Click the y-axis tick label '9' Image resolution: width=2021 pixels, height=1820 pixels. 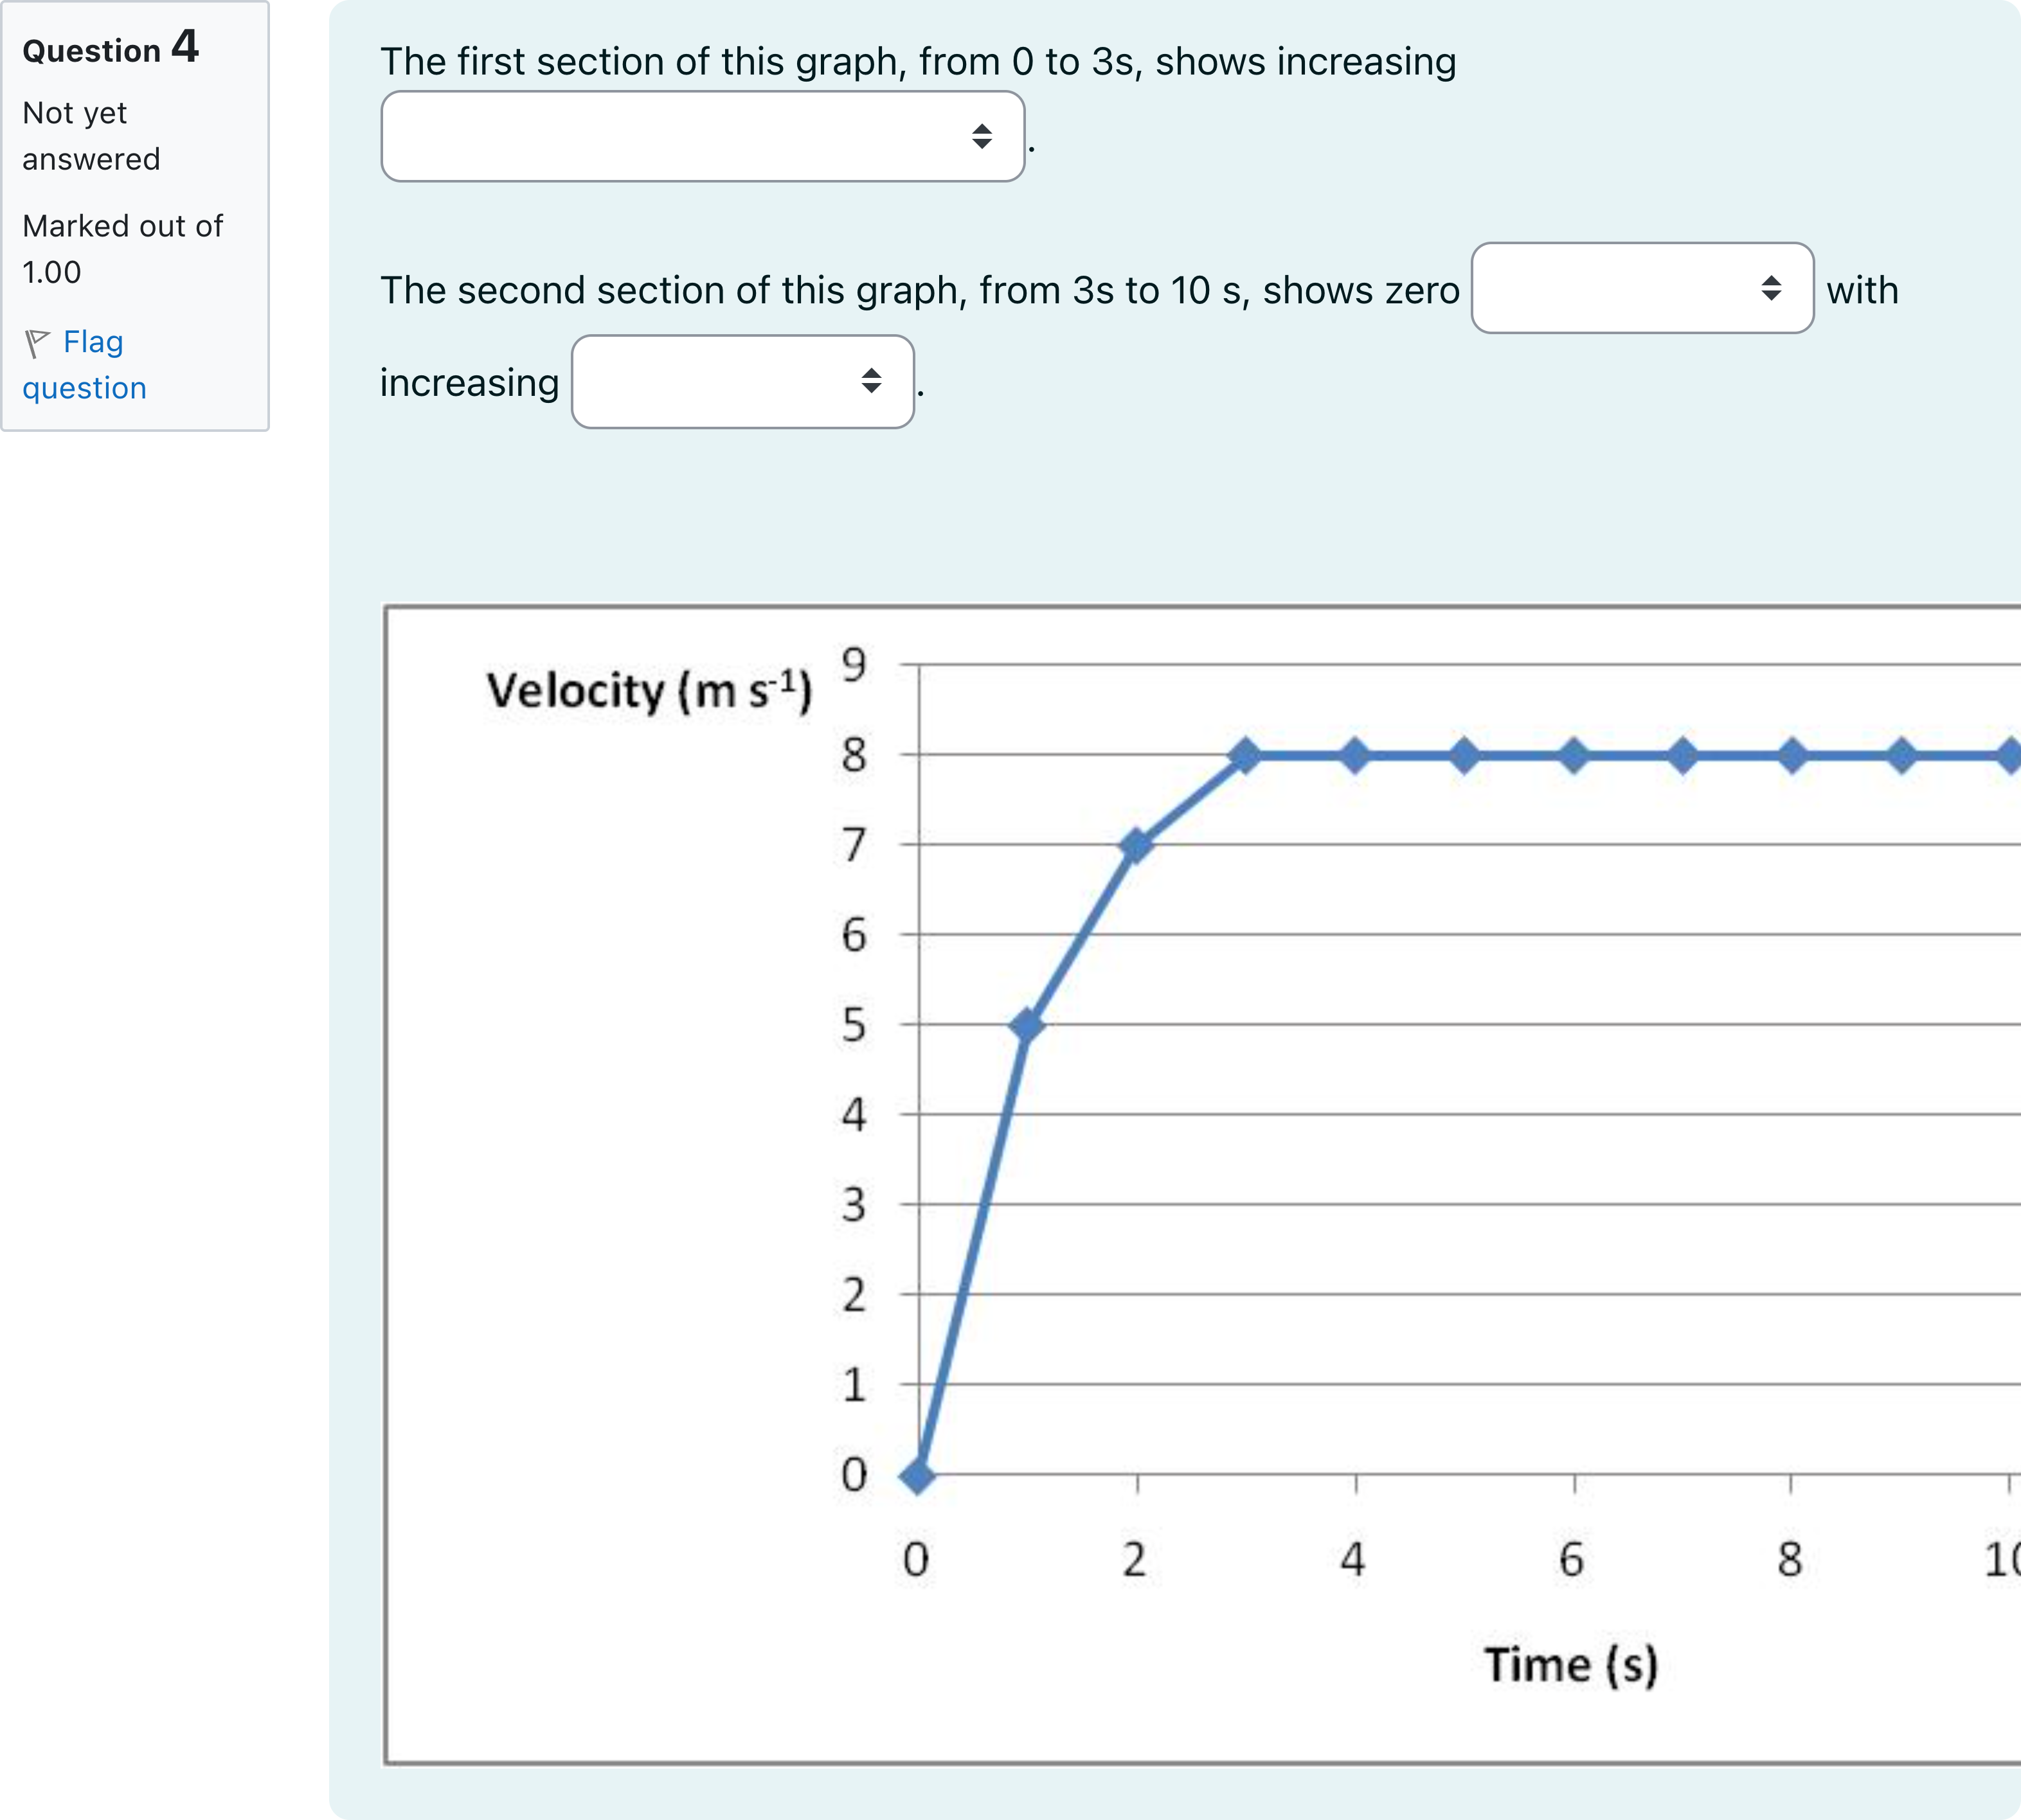tap(853, 664)
